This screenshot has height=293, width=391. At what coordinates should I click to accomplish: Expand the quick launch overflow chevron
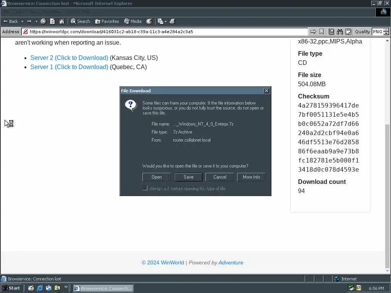66,287
